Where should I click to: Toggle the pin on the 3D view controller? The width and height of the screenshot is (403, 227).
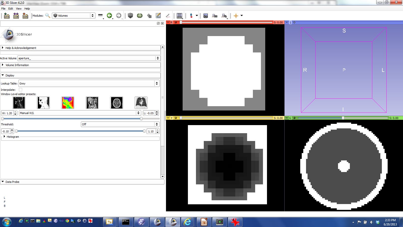[x=287, y=22]
